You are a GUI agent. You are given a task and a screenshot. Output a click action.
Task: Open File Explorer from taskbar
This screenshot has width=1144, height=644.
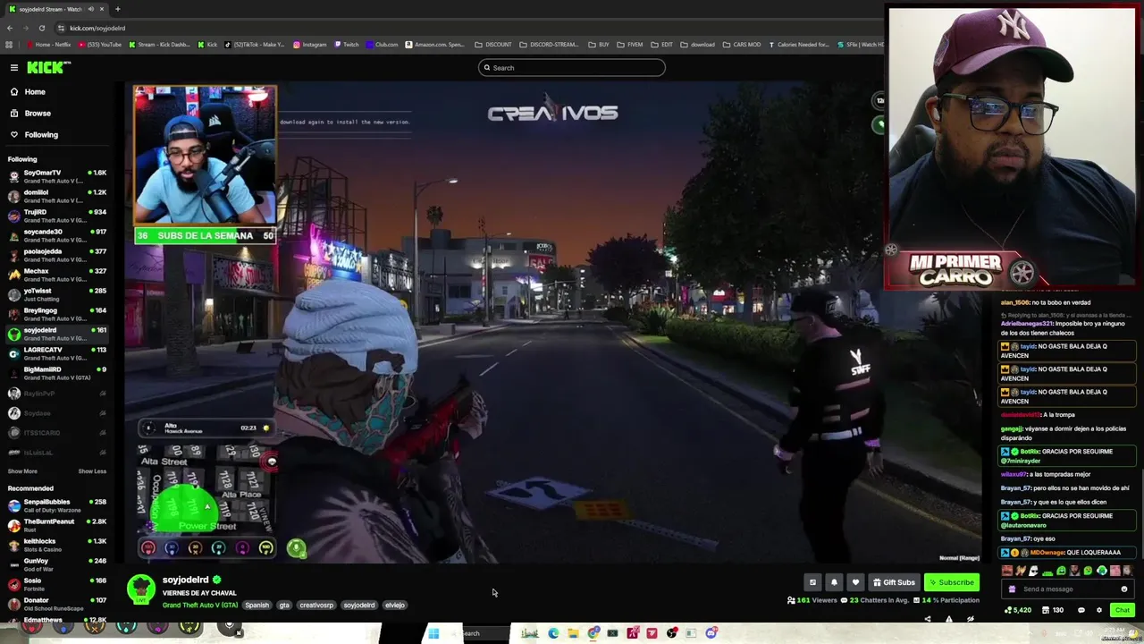[x=573, y=633]
